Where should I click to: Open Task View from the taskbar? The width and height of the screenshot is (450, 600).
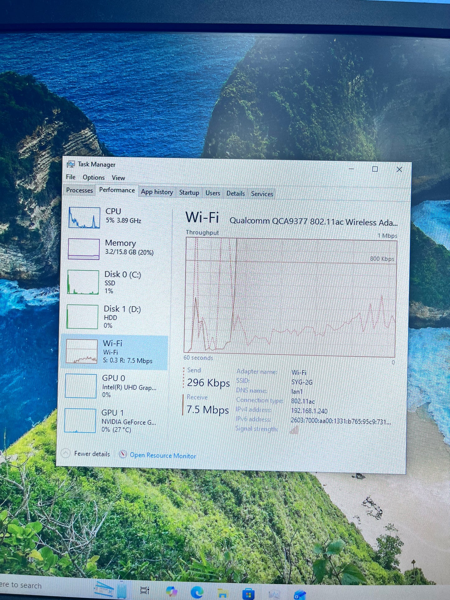[145, 590]
